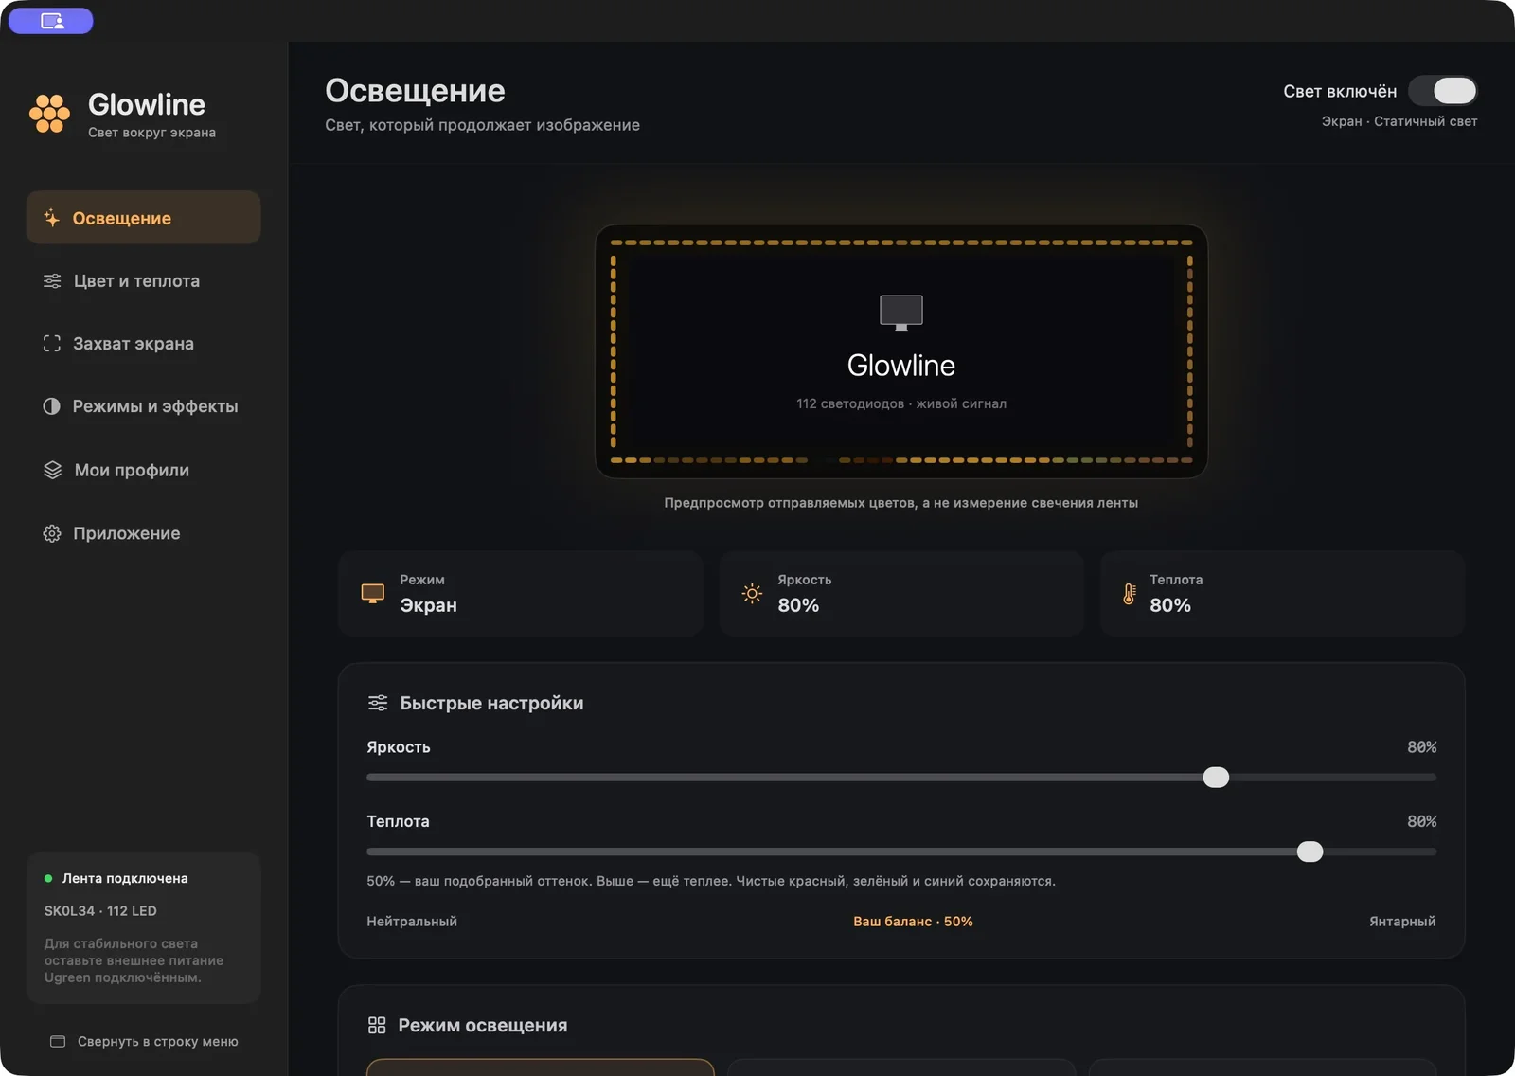Screen dimensions: 1515x1076
Task: Click the gear icon beside Приложение
Action: tap(52, 533)
